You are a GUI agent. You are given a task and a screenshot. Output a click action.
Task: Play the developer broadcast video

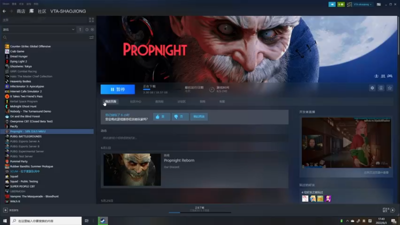tap(346, 142)
